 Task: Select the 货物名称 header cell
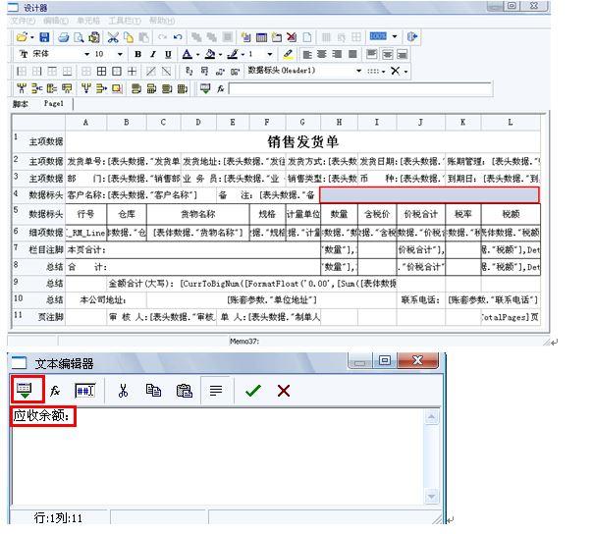click(x=197, y=214)
